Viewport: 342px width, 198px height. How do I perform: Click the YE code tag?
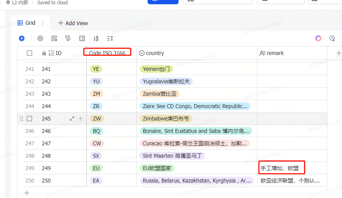[96, 69]
